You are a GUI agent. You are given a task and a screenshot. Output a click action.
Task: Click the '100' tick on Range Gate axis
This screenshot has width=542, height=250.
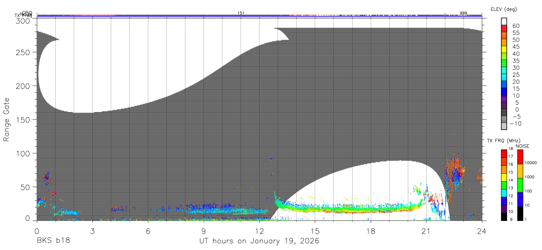coord(23,153)
